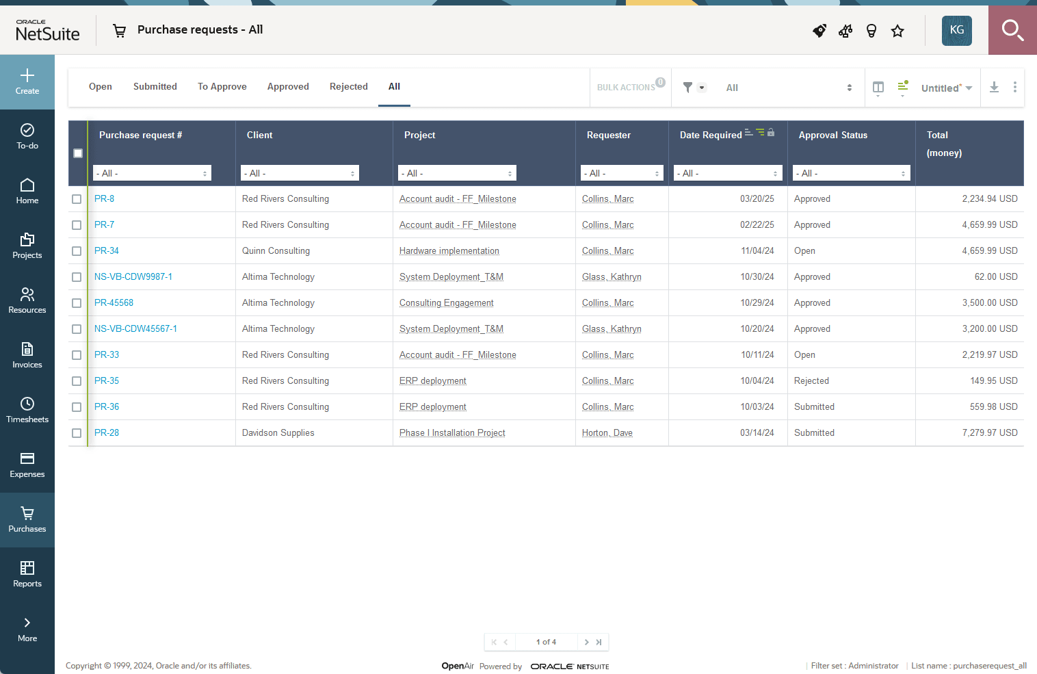
Task: Check the NS-VB-CDW9987-1 row checkbox
Action: pyautogui.click(x=77, y=277)
